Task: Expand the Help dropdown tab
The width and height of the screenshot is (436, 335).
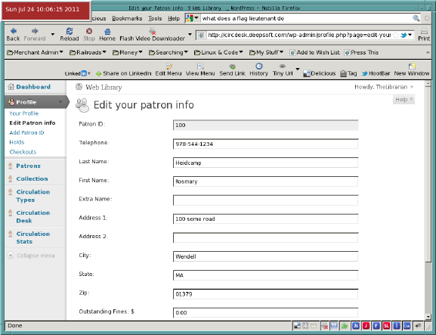Action: click(404, 100)
